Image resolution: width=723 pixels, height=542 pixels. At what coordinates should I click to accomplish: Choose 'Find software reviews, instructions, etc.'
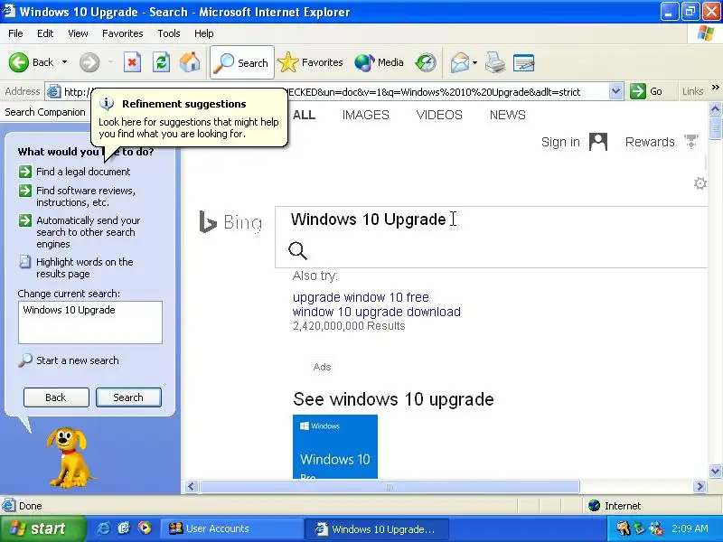click(86, 196)
